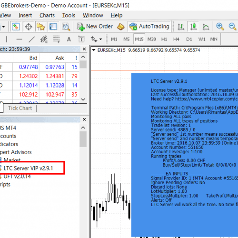The image size is (238, 238).
Task: Open the first toolbar dropdown arrow
Action: click(x=3, y=27)
